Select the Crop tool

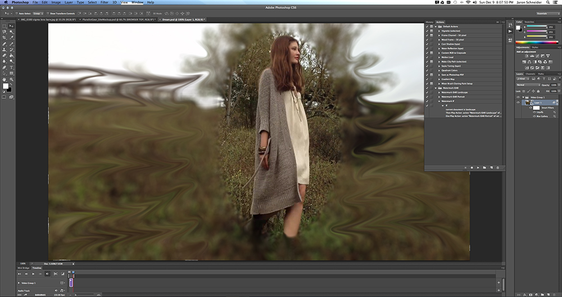click(4, 38)
